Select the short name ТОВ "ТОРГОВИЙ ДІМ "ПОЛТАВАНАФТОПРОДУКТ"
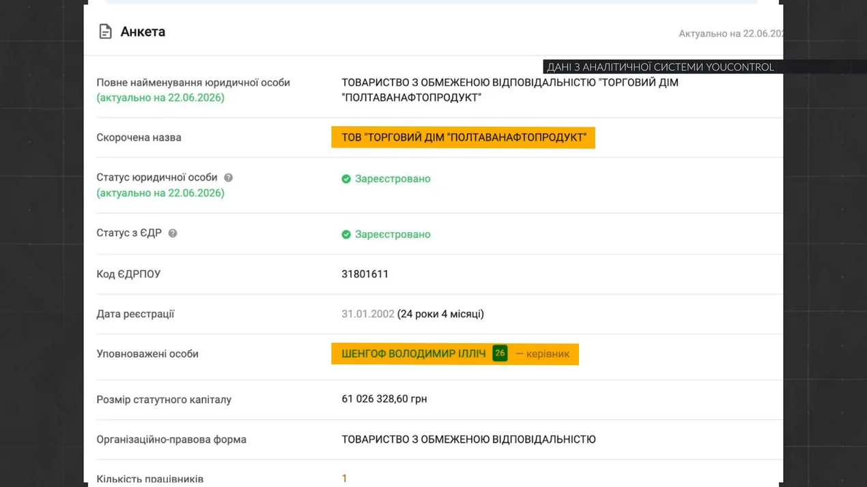 (x=464, y=138)
